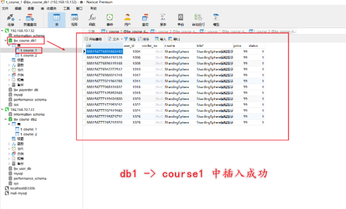Click the 导入 import button
This screenshot has height=209, width=346.
click(x=160, y=39)
